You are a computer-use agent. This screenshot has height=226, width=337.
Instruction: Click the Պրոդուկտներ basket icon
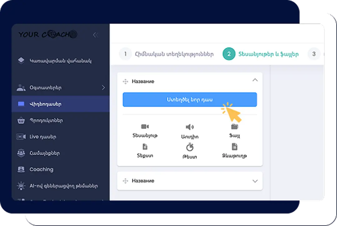pyautogui.click(x=21, y=120)
